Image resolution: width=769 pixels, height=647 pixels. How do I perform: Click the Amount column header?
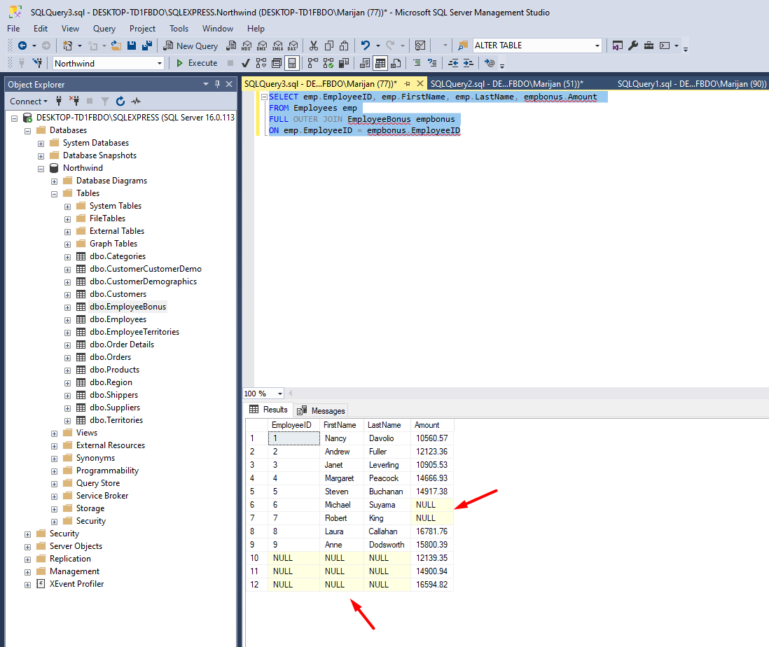(x=433, y=425)
